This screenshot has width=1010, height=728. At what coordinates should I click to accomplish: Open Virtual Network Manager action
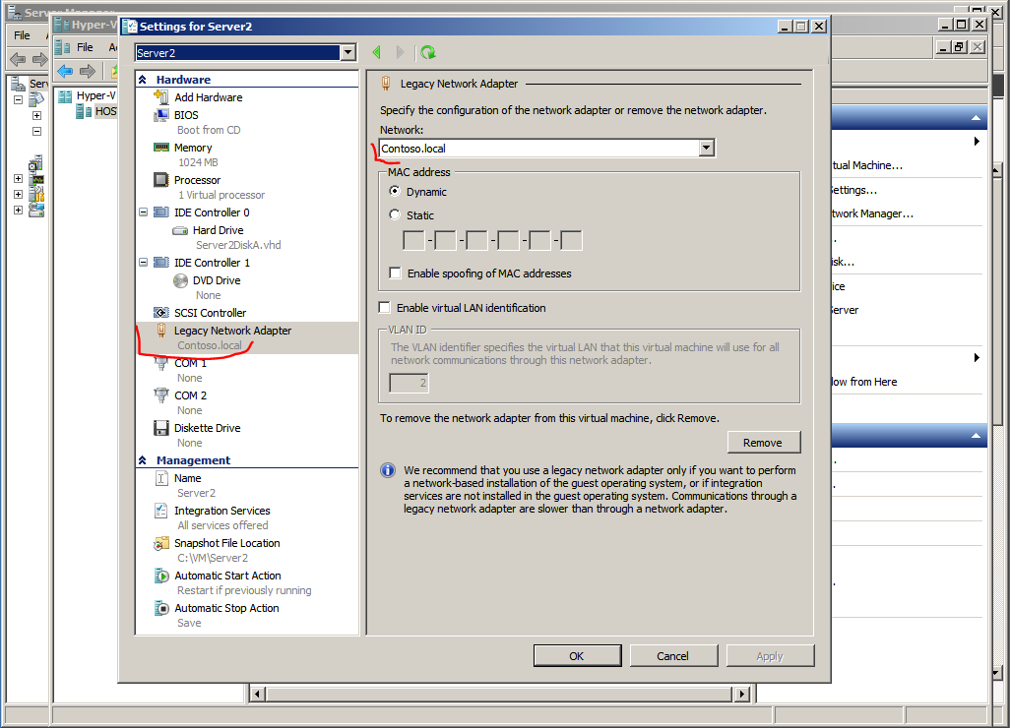coord(872,213)
